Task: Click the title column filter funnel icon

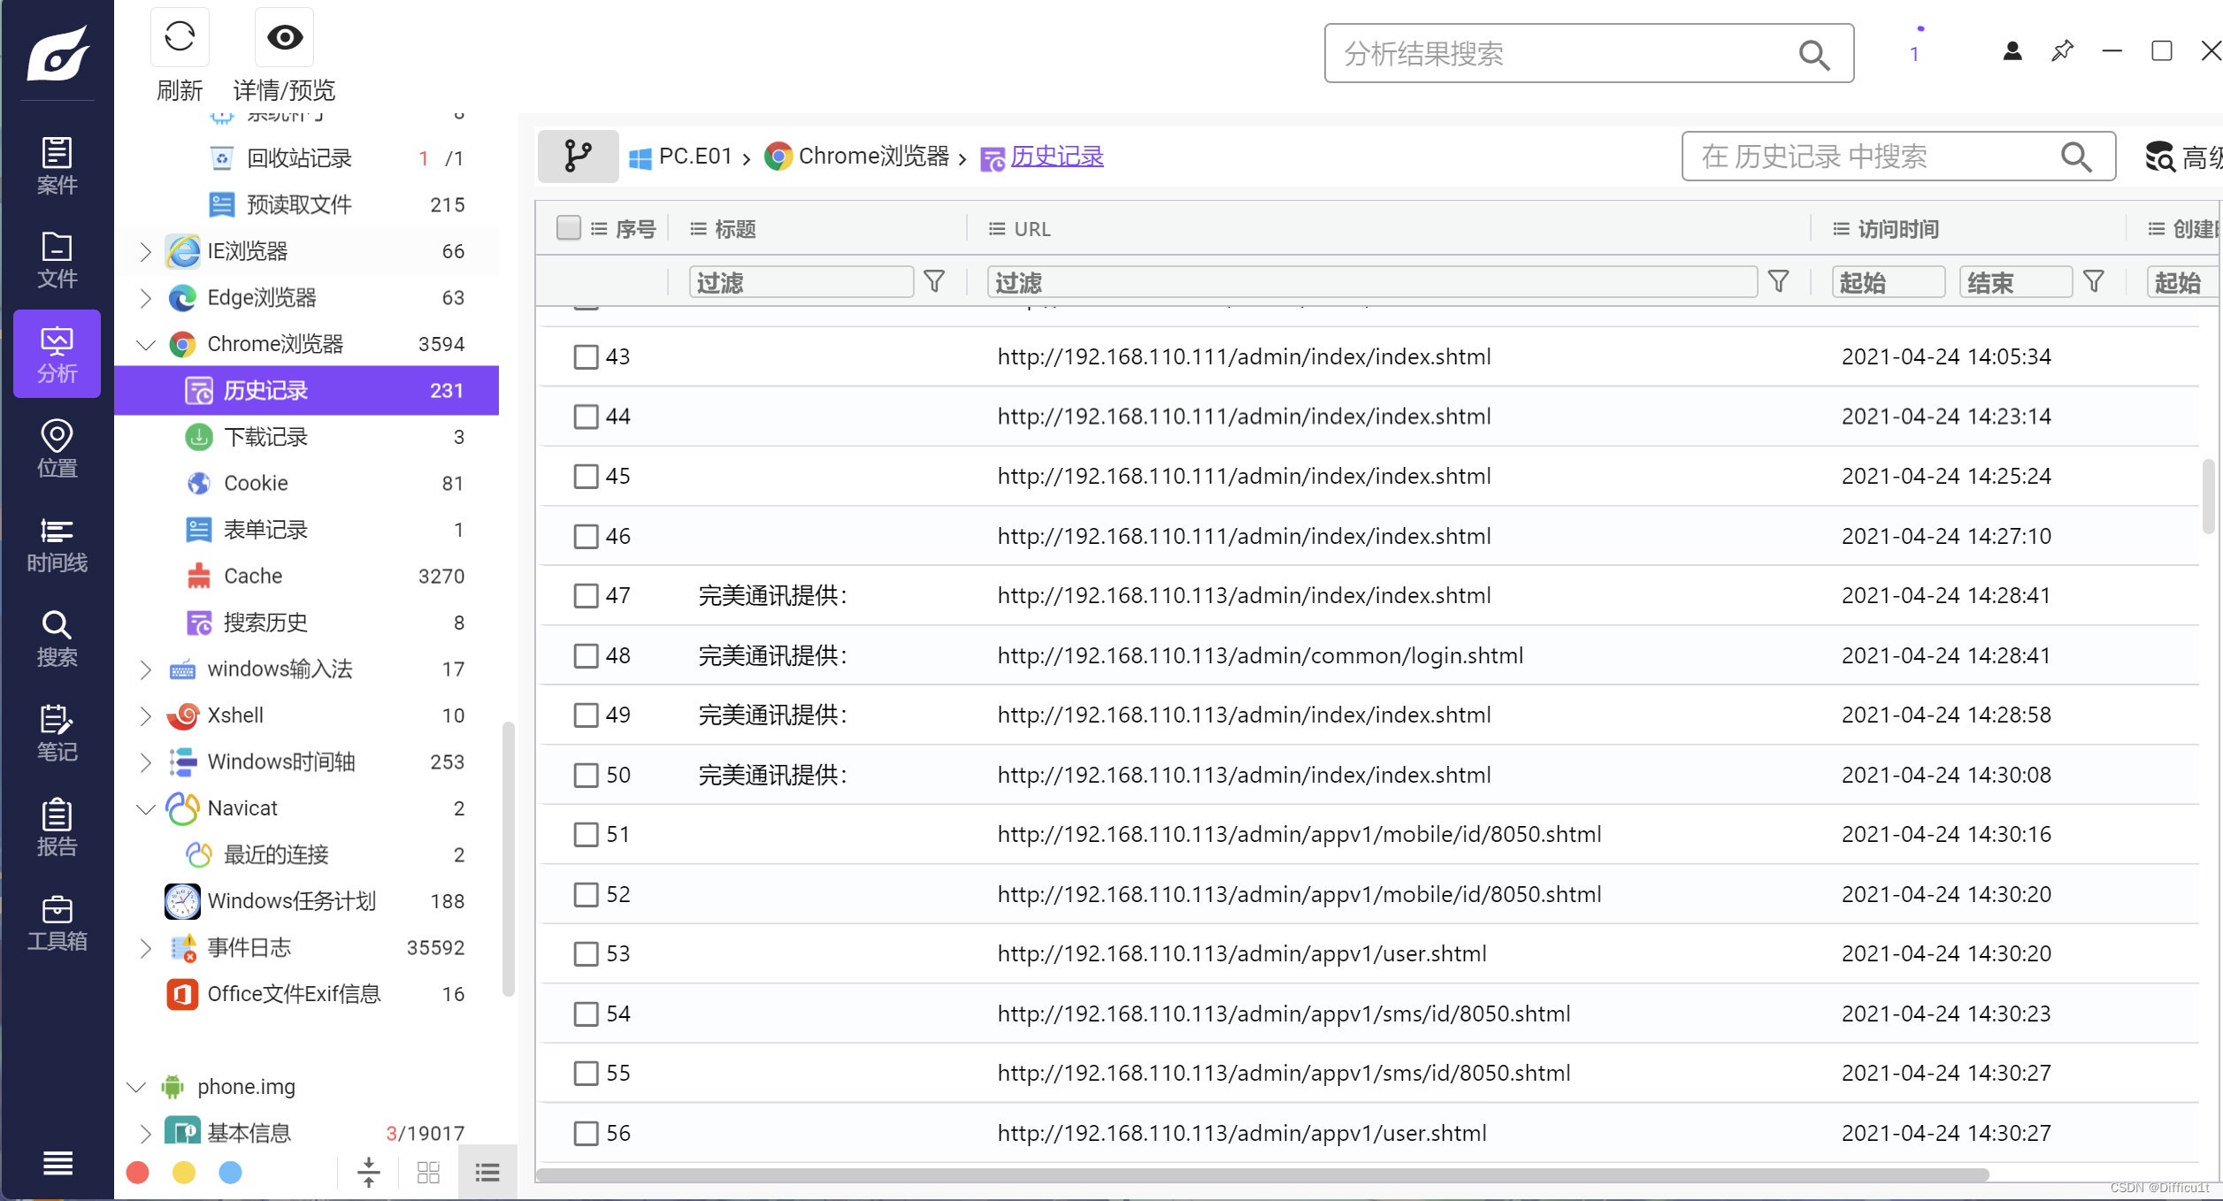Action: pyautogui.click(x=934, y=282)
